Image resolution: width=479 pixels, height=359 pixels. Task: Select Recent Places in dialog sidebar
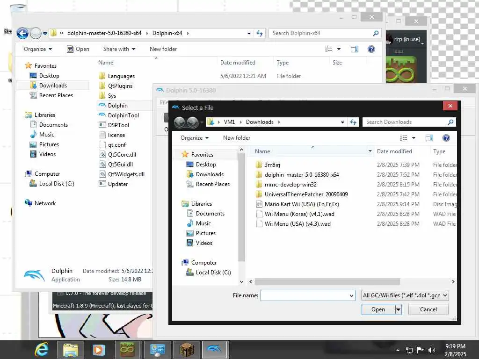tap(208, 184)
